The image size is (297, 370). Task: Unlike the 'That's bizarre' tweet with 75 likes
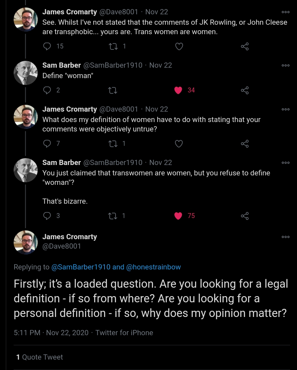coord(178,216)
